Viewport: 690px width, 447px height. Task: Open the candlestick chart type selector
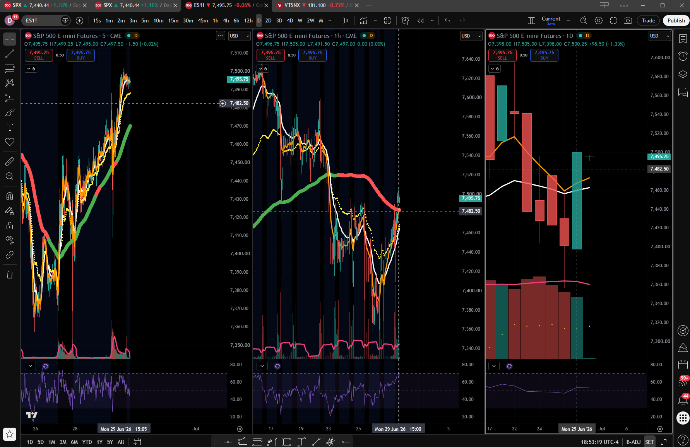pyautogui.click(x=345, y=20)
